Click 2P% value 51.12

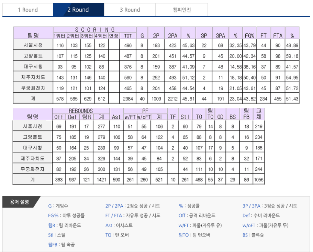tap(188, 77)
